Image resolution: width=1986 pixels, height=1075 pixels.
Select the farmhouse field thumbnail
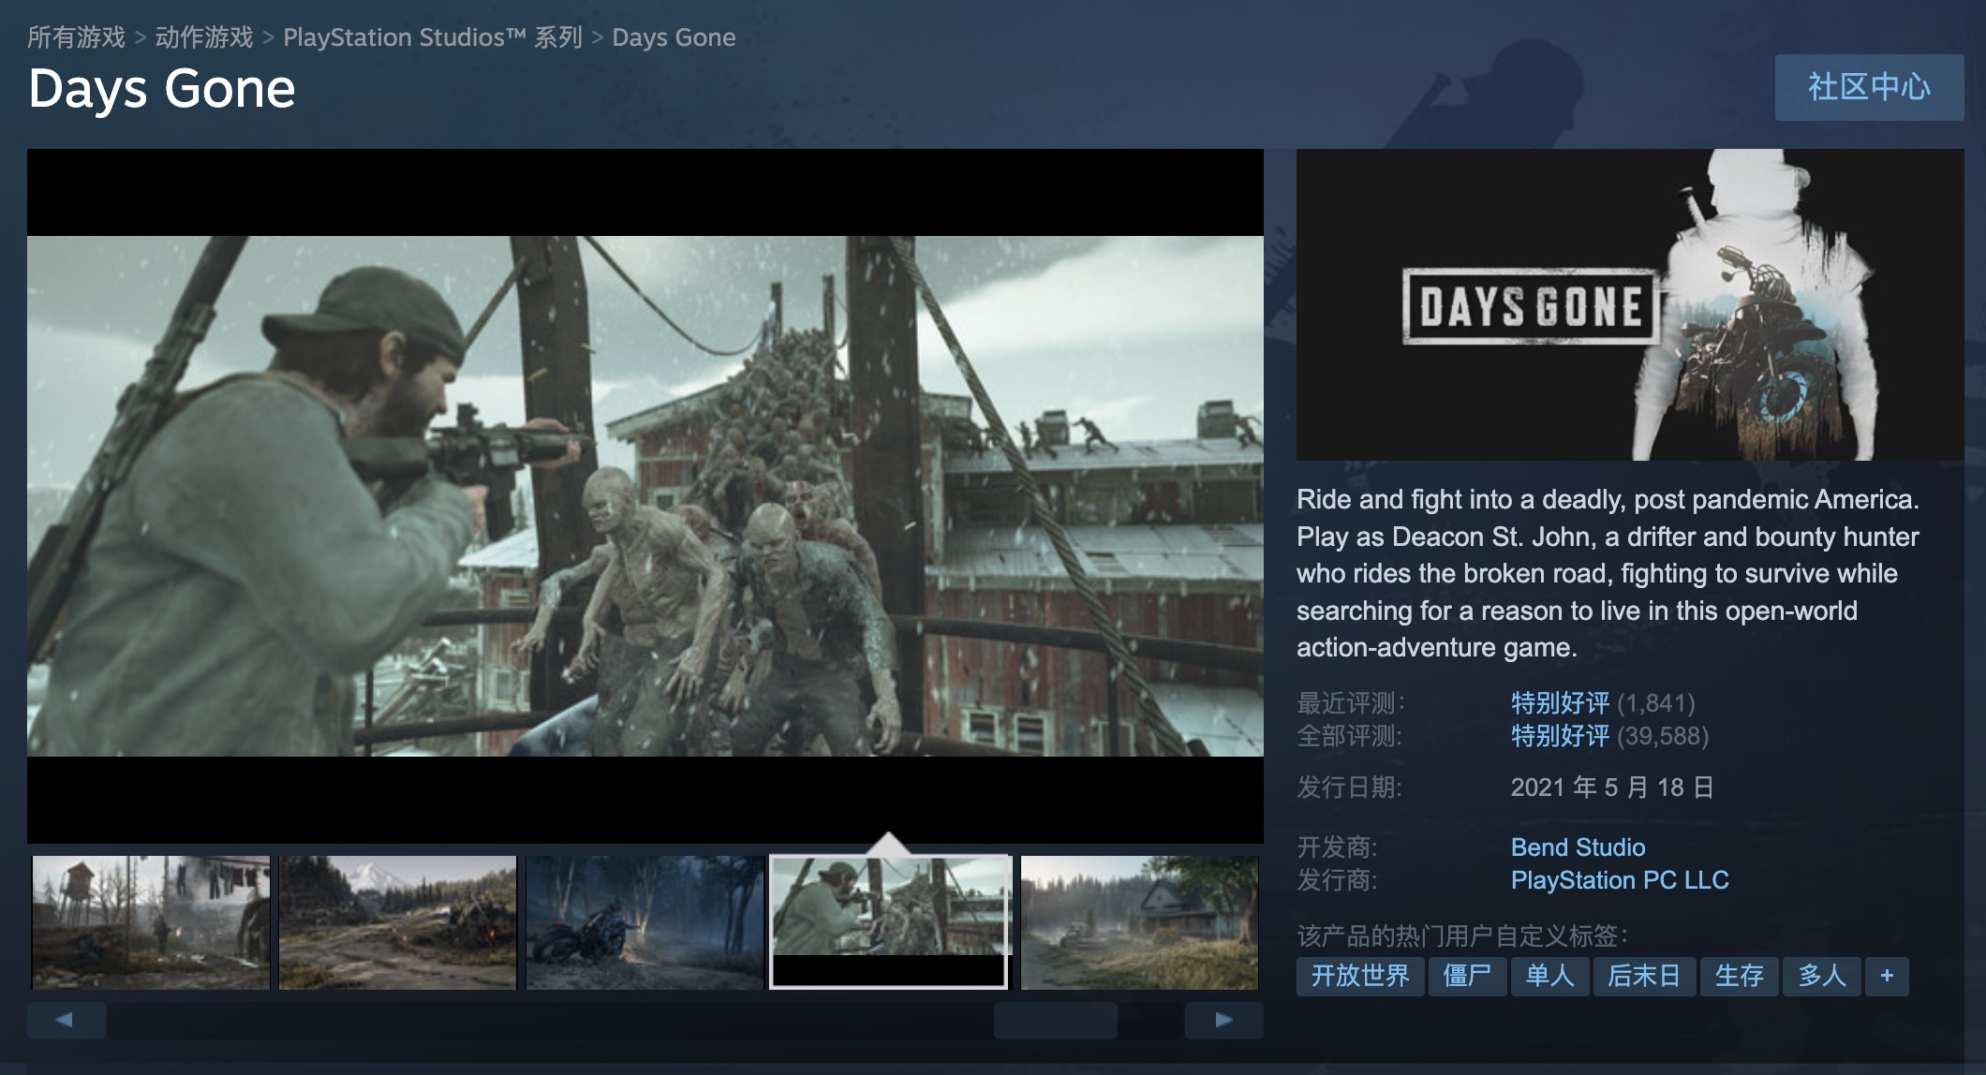[1138, 921]
